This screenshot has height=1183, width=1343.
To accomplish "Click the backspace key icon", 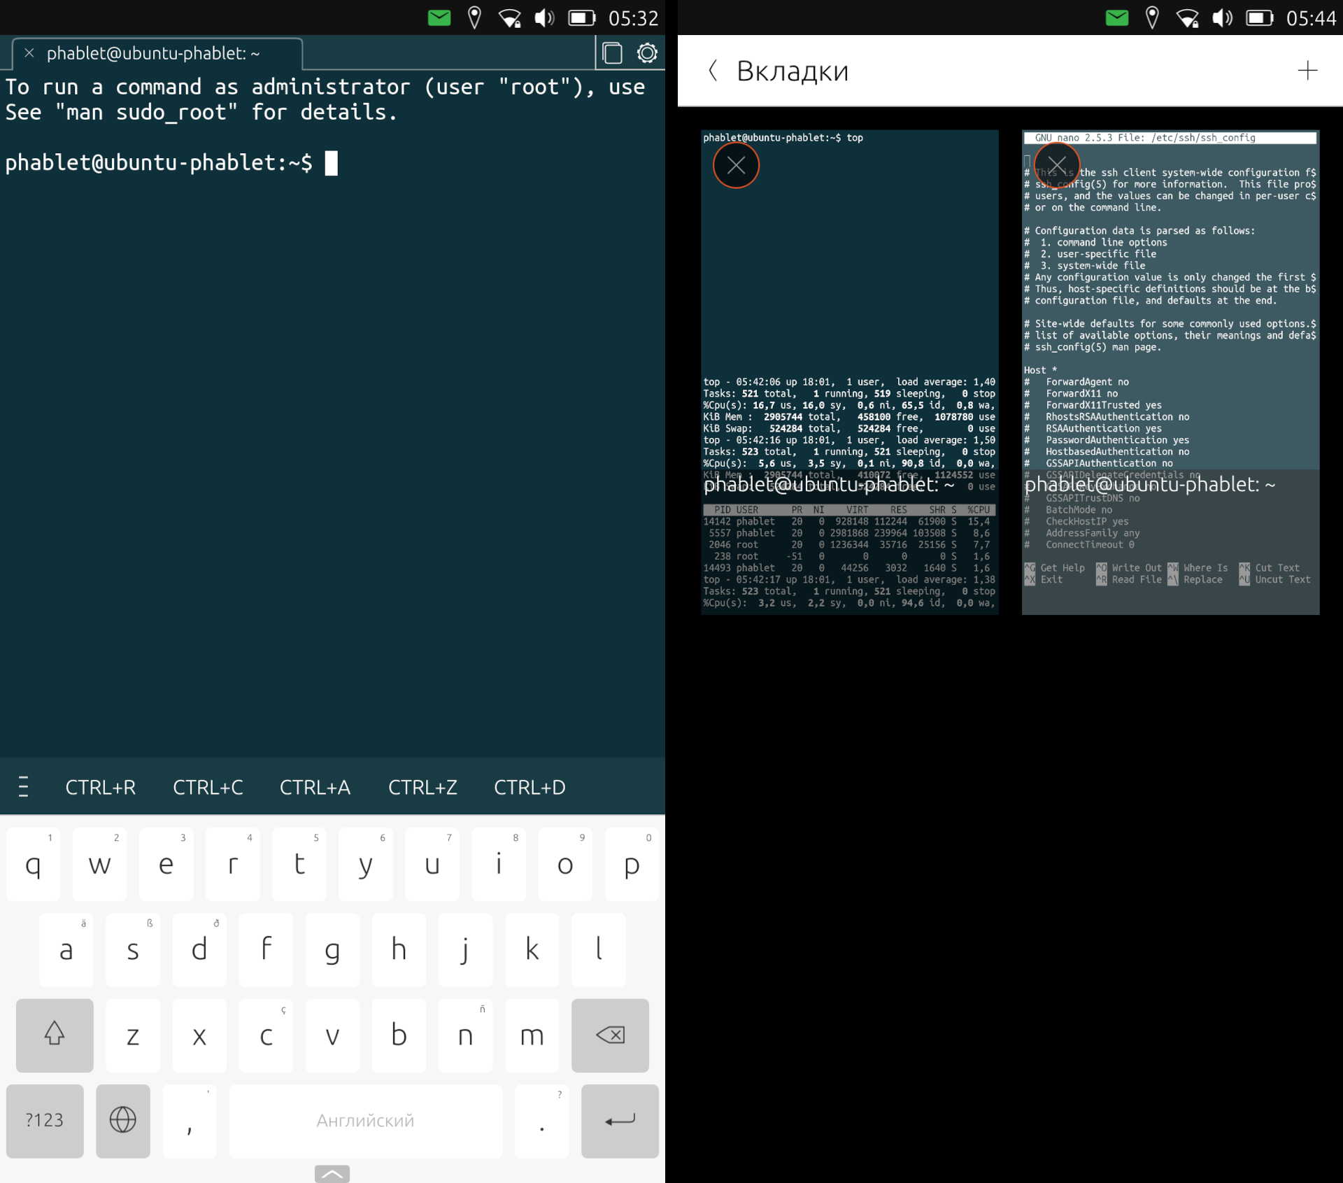I will (x=609, y=1035).
